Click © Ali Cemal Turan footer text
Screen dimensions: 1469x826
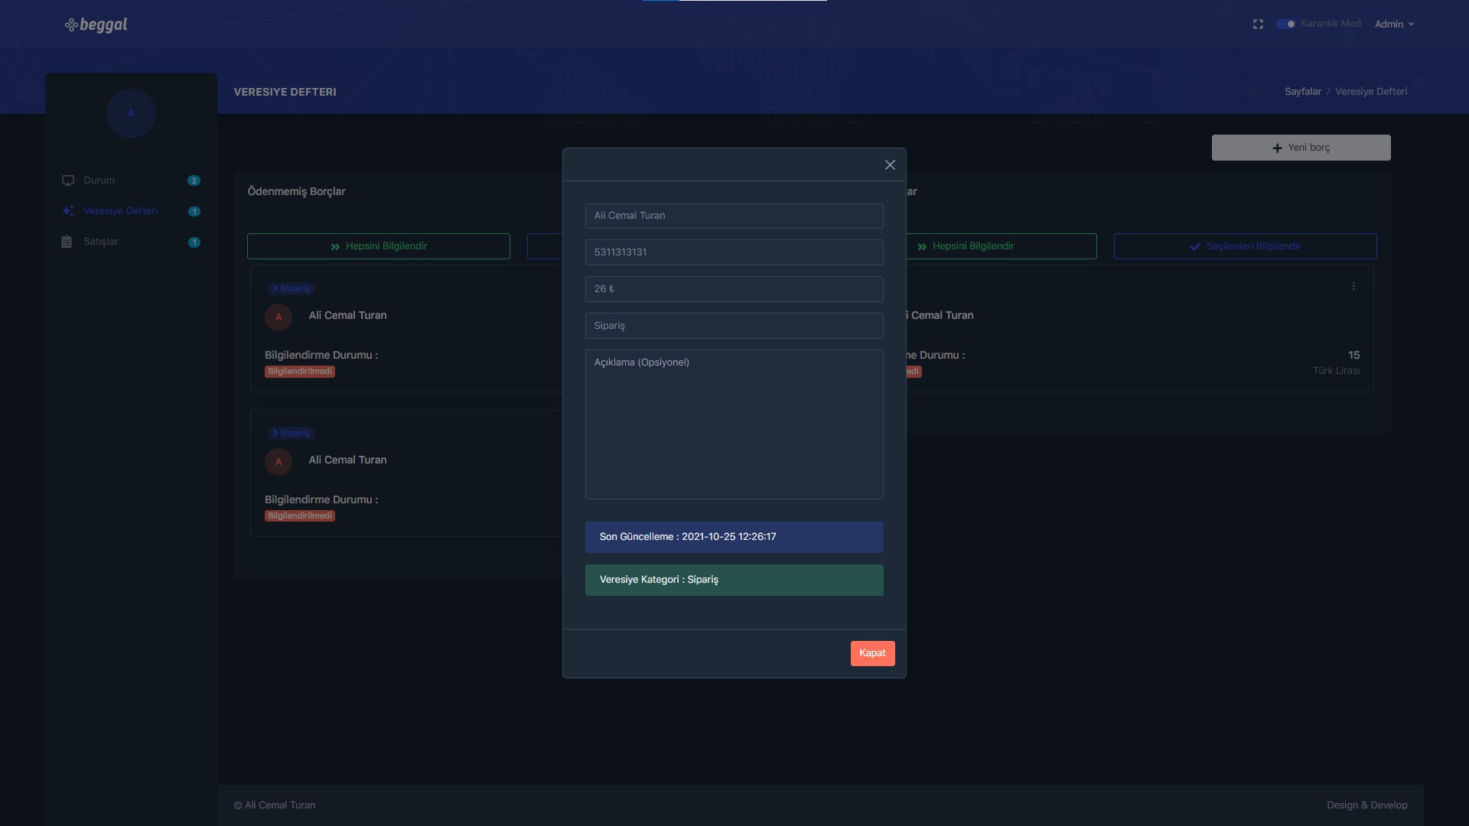275,805
